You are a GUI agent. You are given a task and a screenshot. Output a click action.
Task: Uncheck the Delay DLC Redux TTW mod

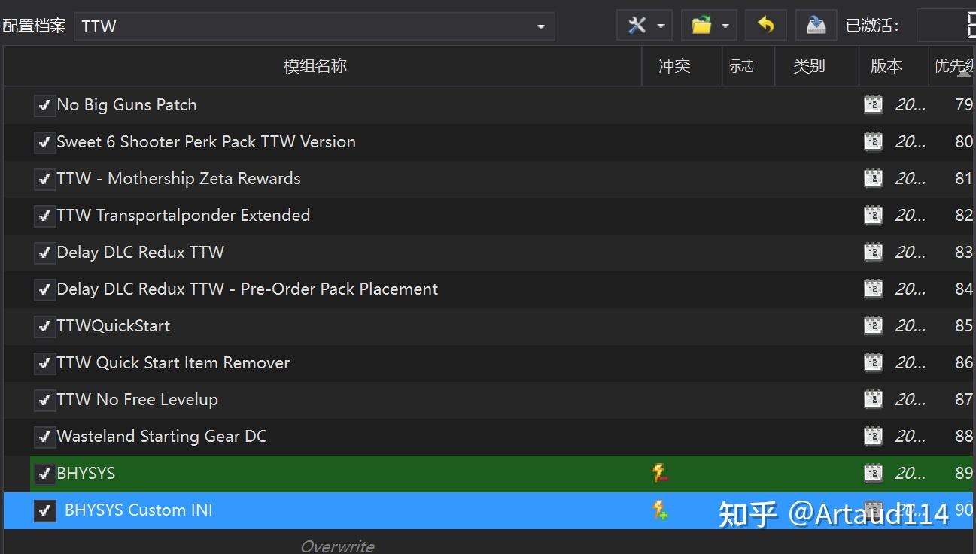[44, 252]
